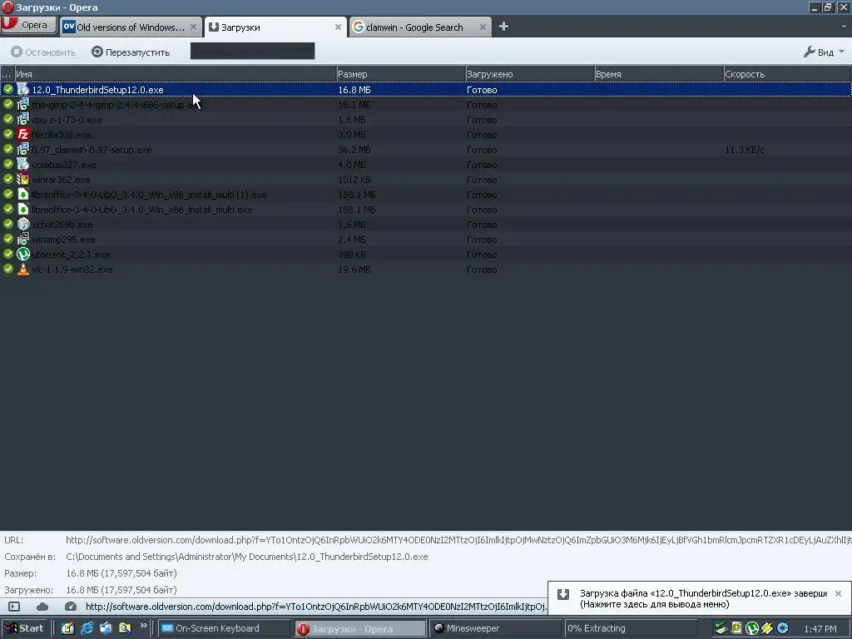Image resolution: width=852 pixels, height=639 pixels.
Task: Select winrar362.exe download
Action: point(426,180)
